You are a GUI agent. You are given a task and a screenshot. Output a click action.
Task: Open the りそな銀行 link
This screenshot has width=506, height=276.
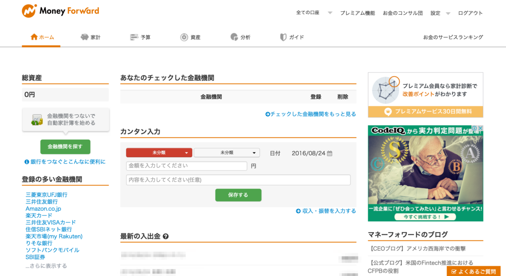click(39, 243)
